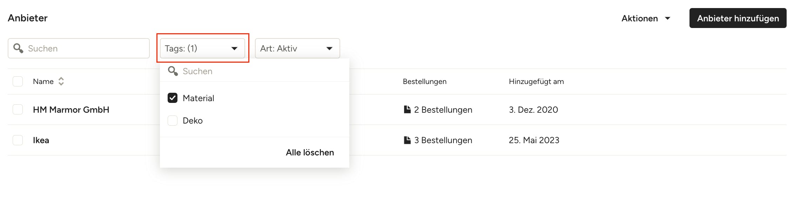Screen dimensions: 794x210
Task: Select the Ikea row checkbox
Action: pyautogui.click(x=18, y=140)
